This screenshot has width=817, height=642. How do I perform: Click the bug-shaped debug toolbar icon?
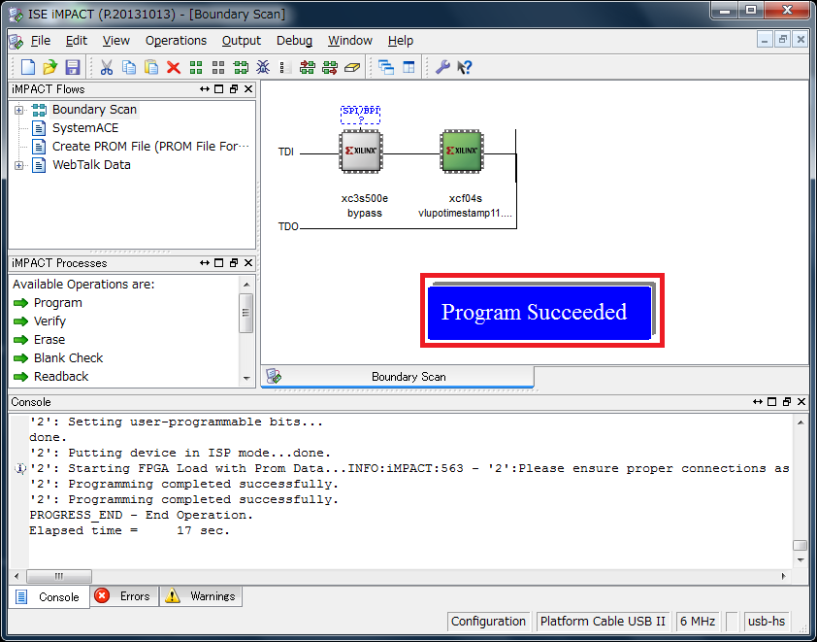coord(263,67)
